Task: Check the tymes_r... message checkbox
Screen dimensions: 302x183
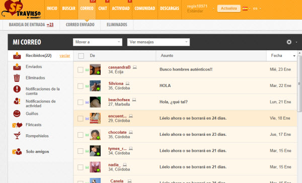Action: [81, 151]
